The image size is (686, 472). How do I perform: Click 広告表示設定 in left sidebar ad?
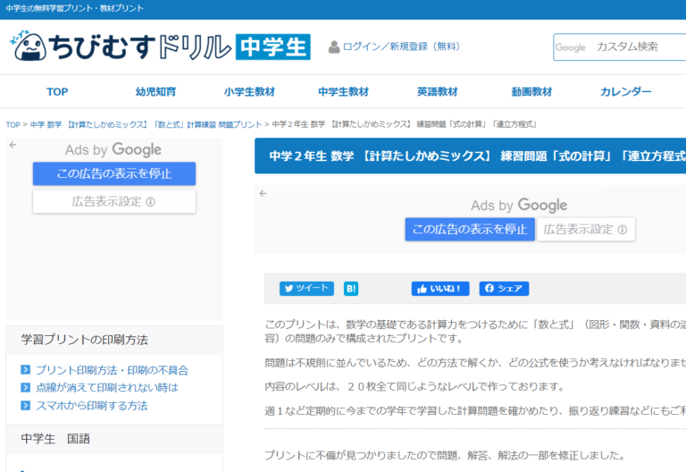(x=114, y=201)
